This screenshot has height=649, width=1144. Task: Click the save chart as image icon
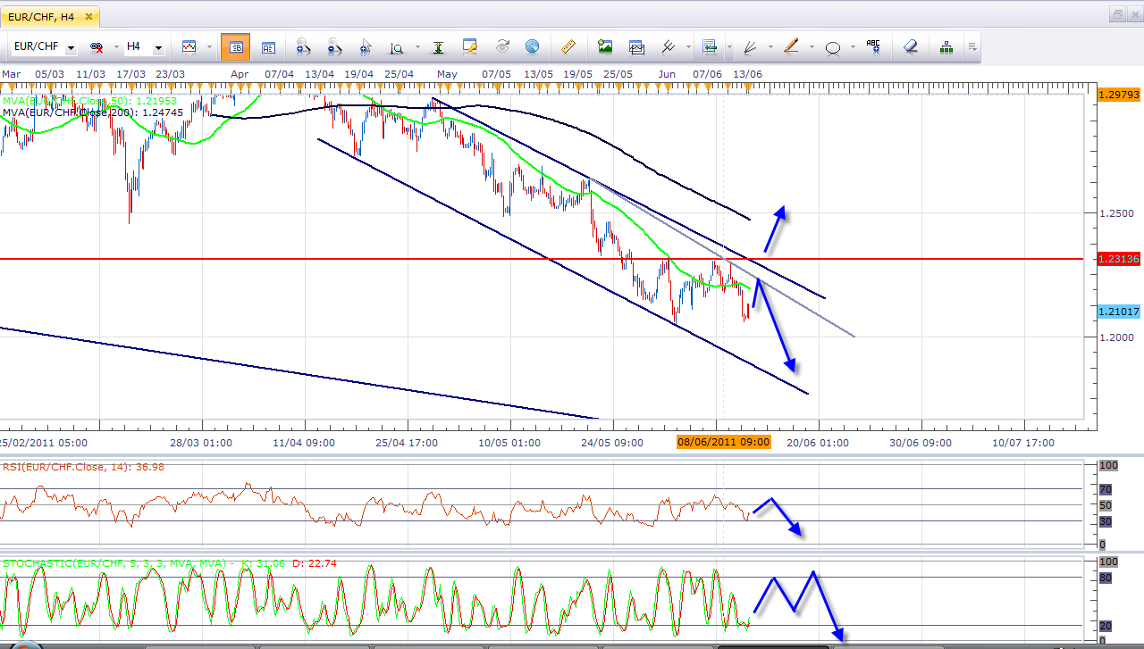click(605, 46)
